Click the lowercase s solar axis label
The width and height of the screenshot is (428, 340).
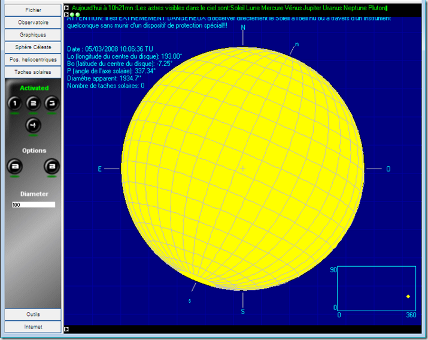pos(190,301)
